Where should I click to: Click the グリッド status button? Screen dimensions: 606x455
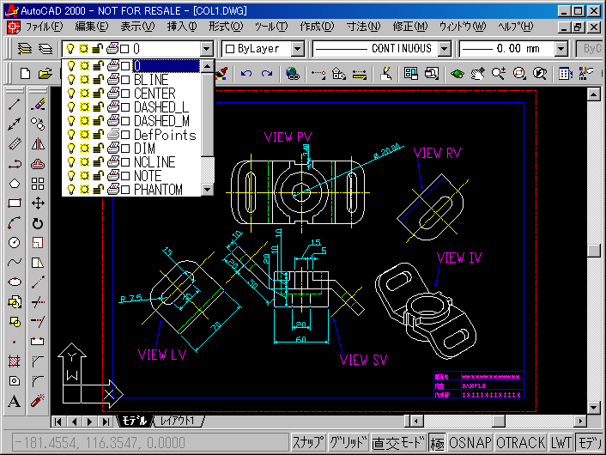(x=348, y=443)
